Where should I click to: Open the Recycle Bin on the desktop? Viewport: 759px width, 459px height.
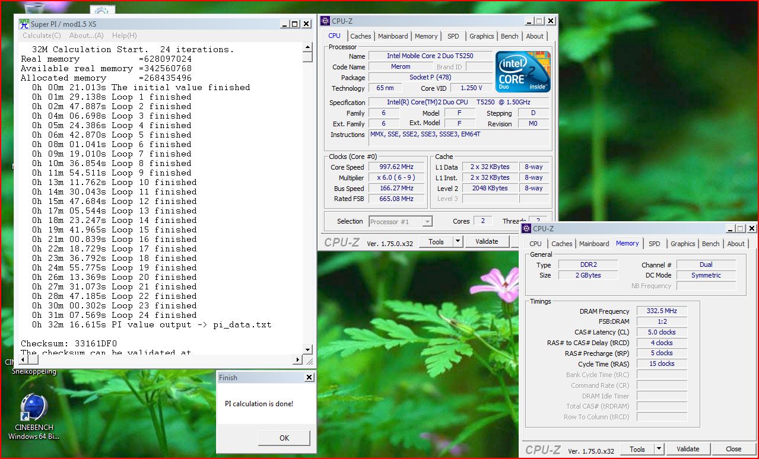(x=34, y=7)
